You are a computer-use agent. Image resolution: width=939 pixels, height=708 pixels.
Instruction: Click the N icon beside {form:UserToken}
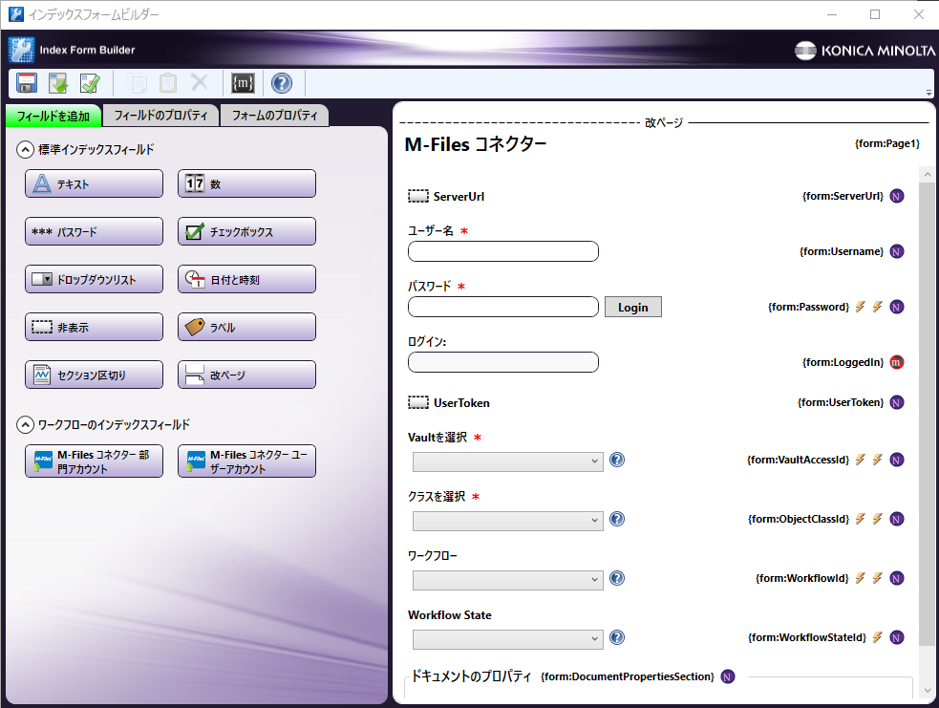[x=896, y=402]
